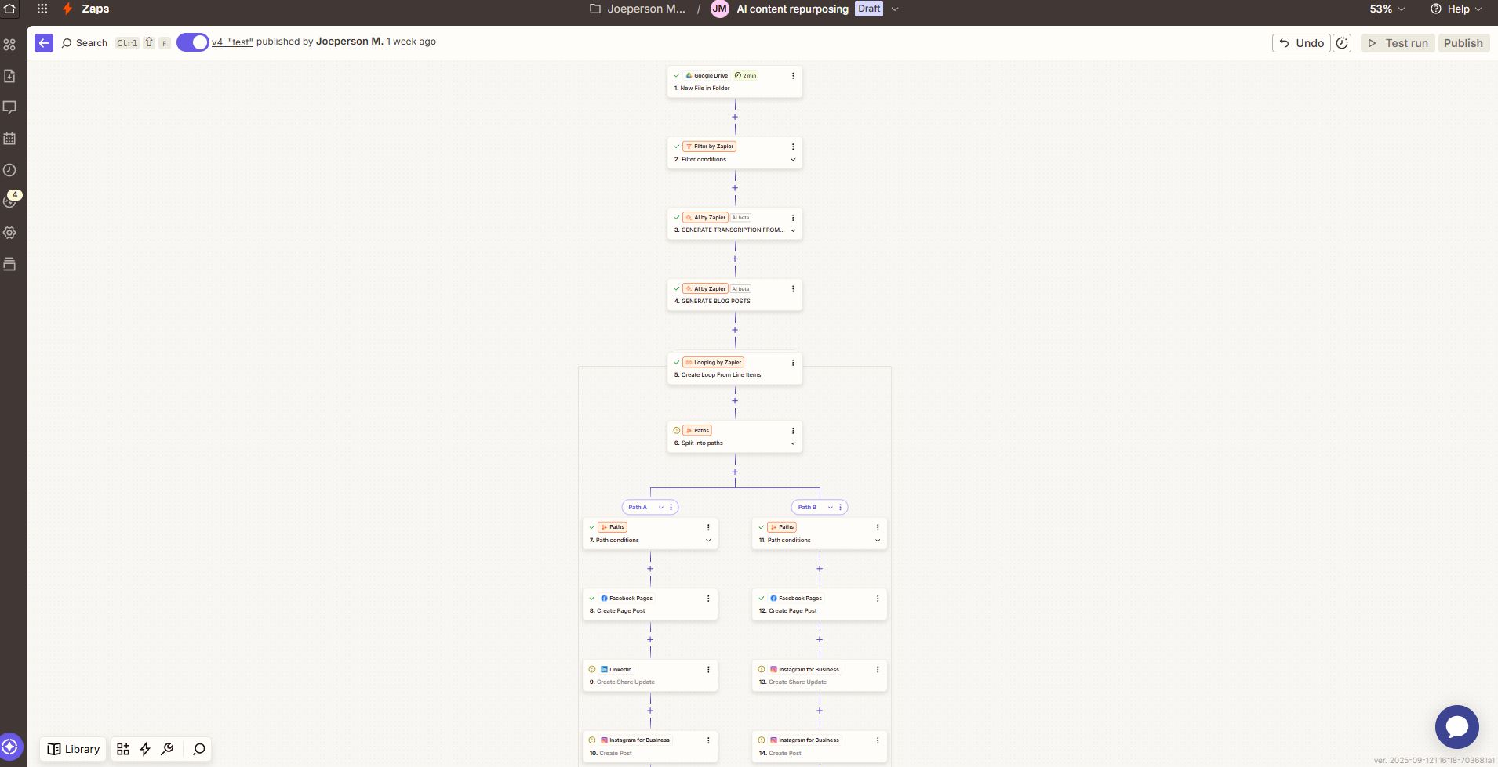This screenshot has height=767, width=1498.
Task: Open the version history clock icon beside Undo
Action: pos(1342,43)
